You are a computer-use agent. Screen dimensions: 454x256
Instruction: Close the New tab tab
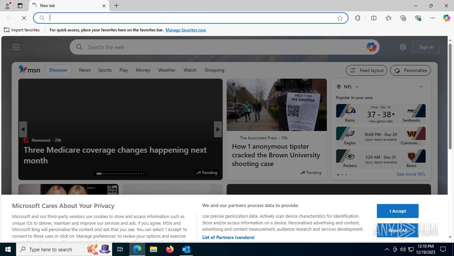pos(104,6)
